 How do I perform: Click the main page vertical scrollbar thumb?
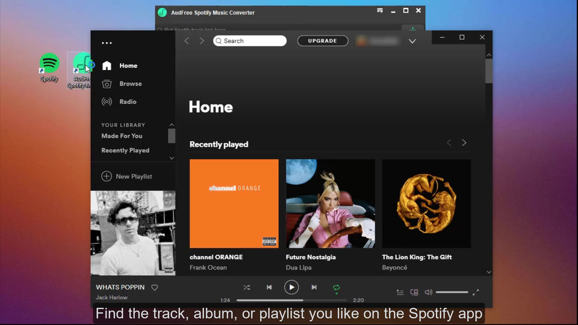point(489,71)
